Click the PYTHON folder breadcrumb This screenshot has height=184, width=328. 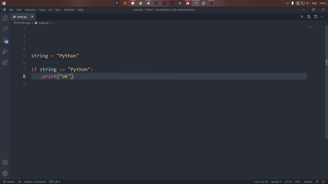tap(22, 22)
